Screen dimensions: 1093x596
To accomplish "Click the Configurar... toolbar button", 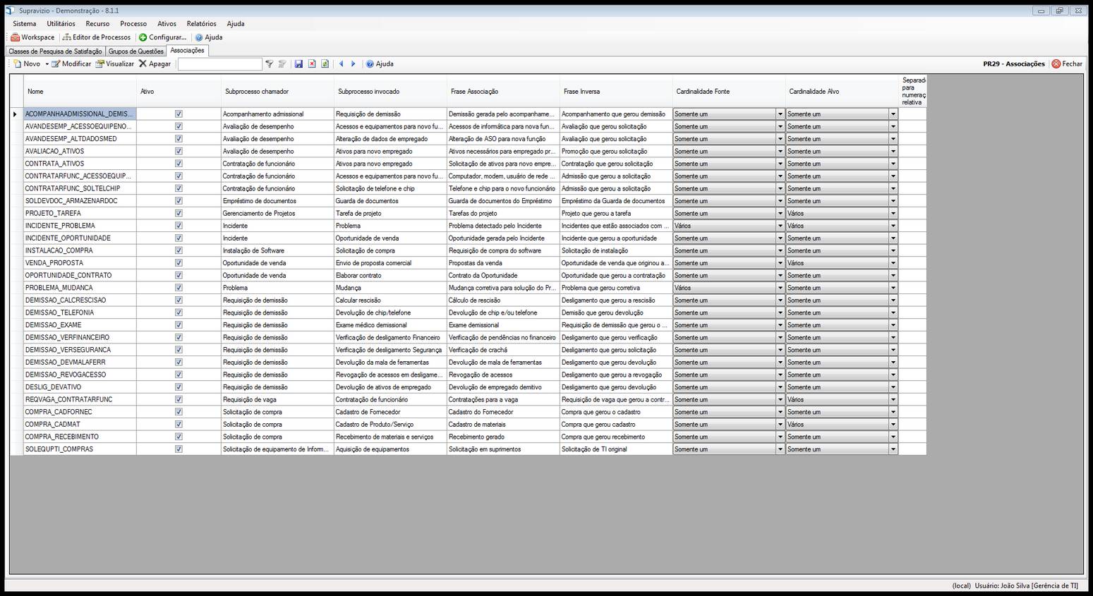I will coord(163,37).
